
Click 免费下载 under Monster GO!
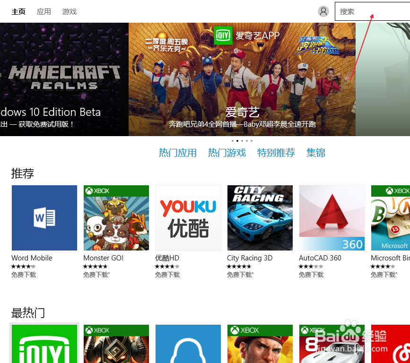point(96,275)
